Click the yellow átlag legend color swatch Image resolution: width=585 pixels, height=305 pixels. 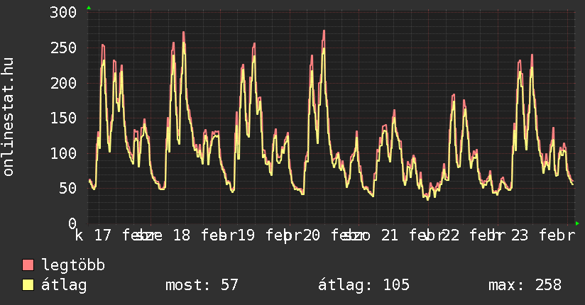pyautogui.click(x=28, y=286)
